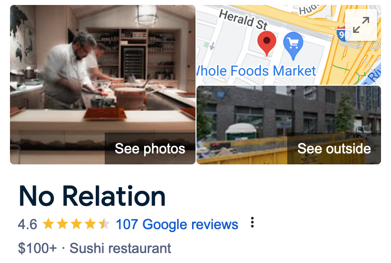Click the 4.6 rating number
This screenshot has height=263, width=391.
point(27,224)
